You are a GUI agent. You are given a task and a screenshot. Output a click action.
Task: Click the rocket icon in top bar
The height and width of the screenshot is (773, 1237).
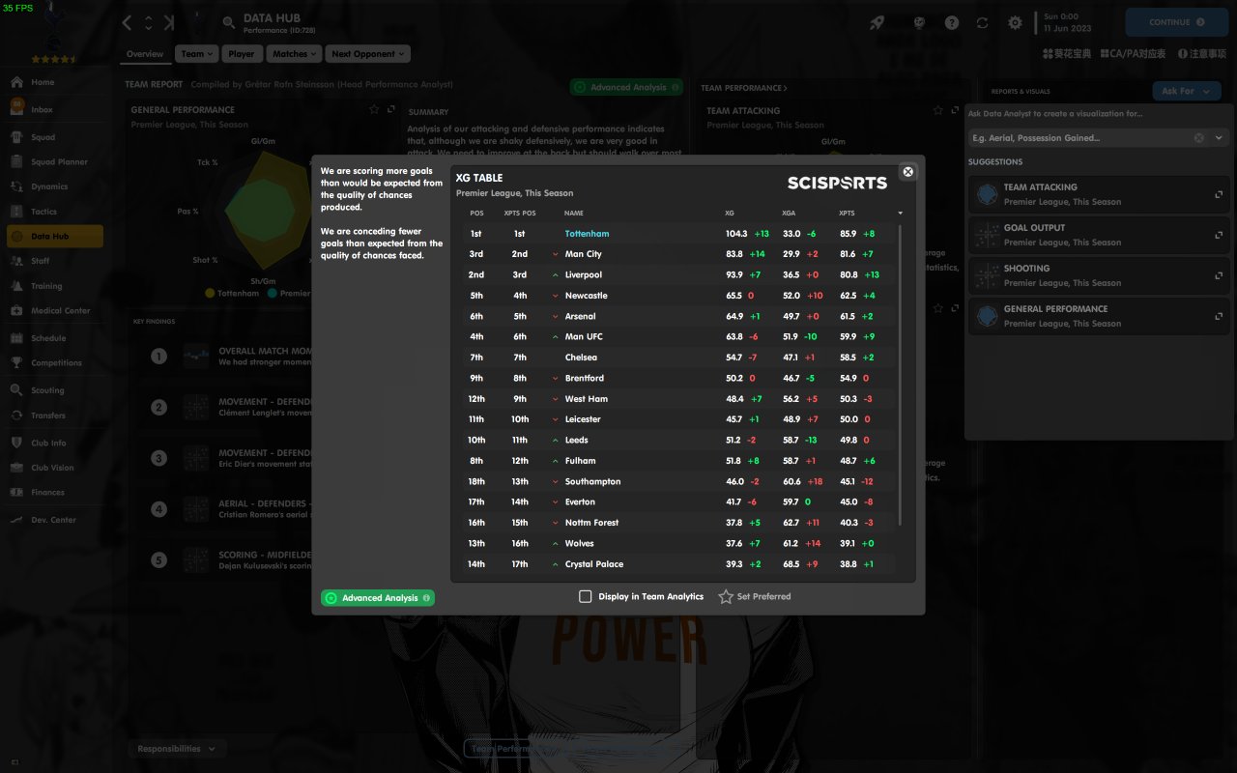point(877,22)
